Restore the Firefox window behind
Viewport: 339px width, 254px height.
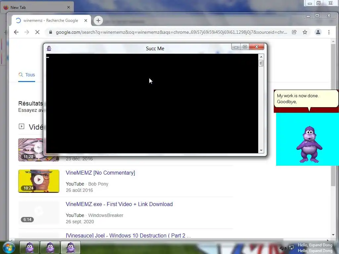pos(318,3)
